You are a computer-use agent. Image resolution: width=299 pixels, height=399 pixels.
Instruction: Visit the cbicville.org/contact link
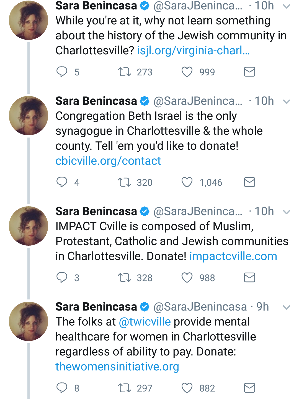point(108,161)
